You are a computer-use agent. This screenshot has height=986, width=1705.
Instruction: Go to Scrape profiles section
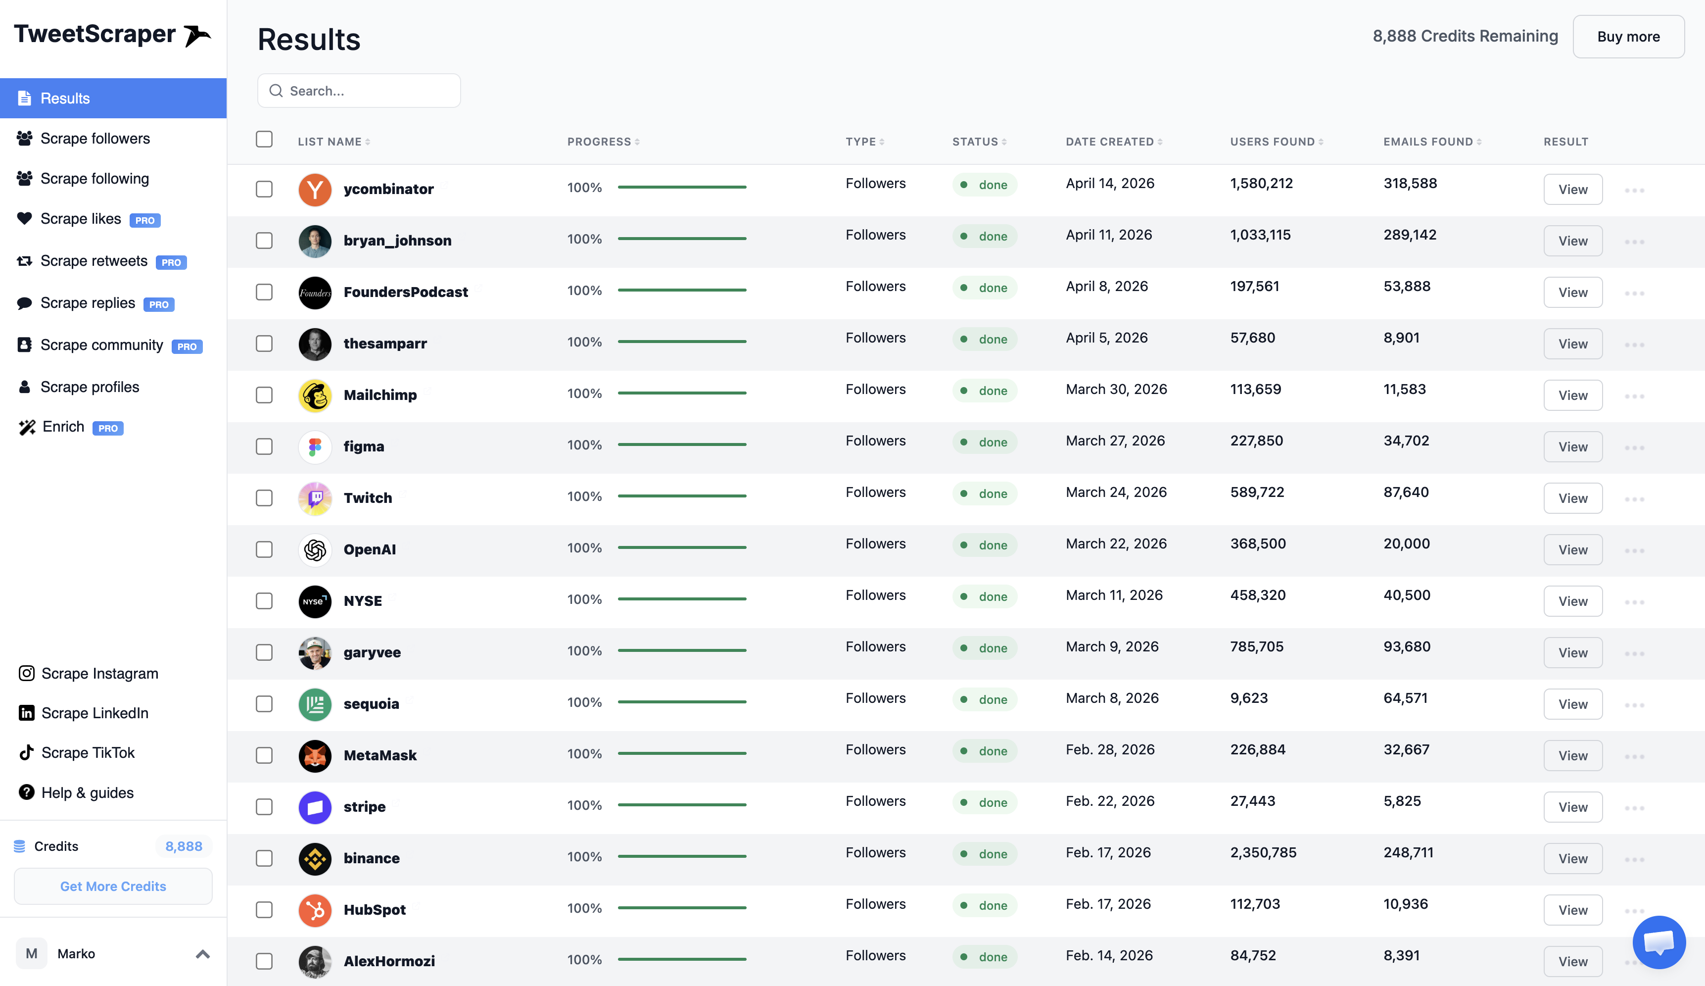click(x=90, y=387)
